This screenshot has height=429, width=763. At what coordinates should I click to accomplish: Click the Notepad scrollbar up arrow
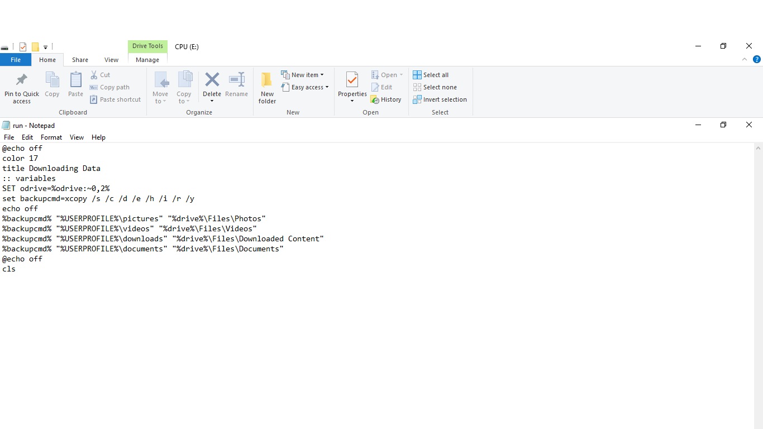(758, 148)
